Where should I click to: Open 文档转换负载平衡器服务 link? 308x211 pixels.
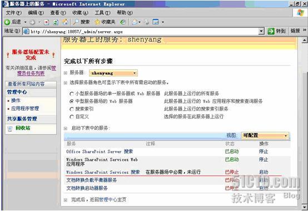[92, 180]
